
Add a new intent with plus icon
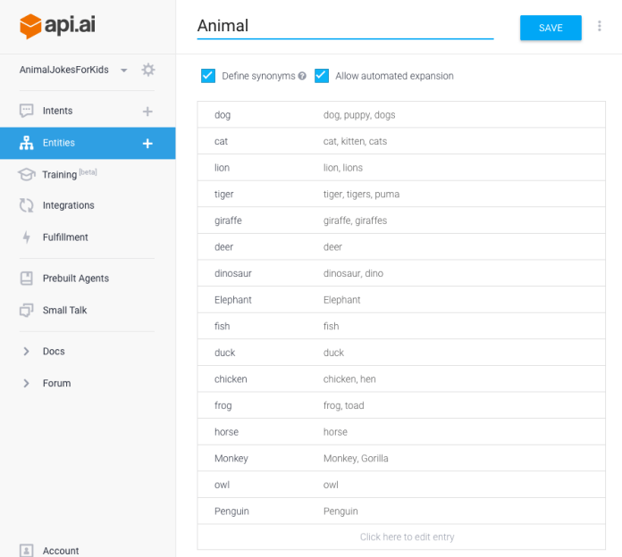click(x=147, y=112)
